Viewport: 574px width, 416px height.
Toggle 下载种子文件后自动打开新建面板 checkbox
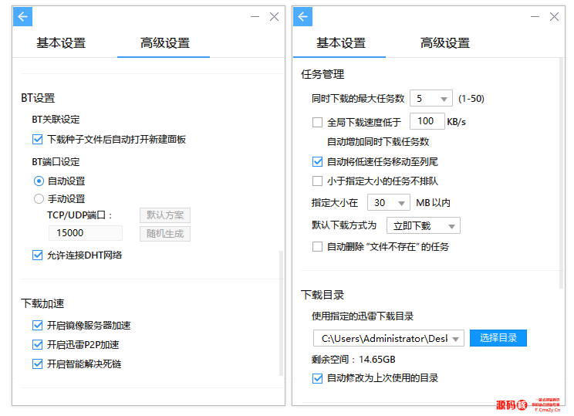point(37,140)
